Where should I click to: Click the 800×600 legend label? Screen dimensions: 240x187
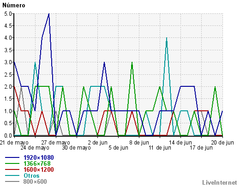[35, 181]
